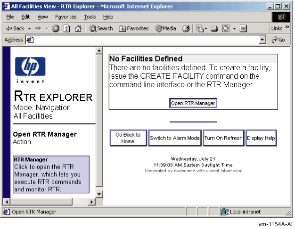Screen dimensions: 295x229
Task: Click the horizontal scroll left arrow
Action: (x=7, y=202)
